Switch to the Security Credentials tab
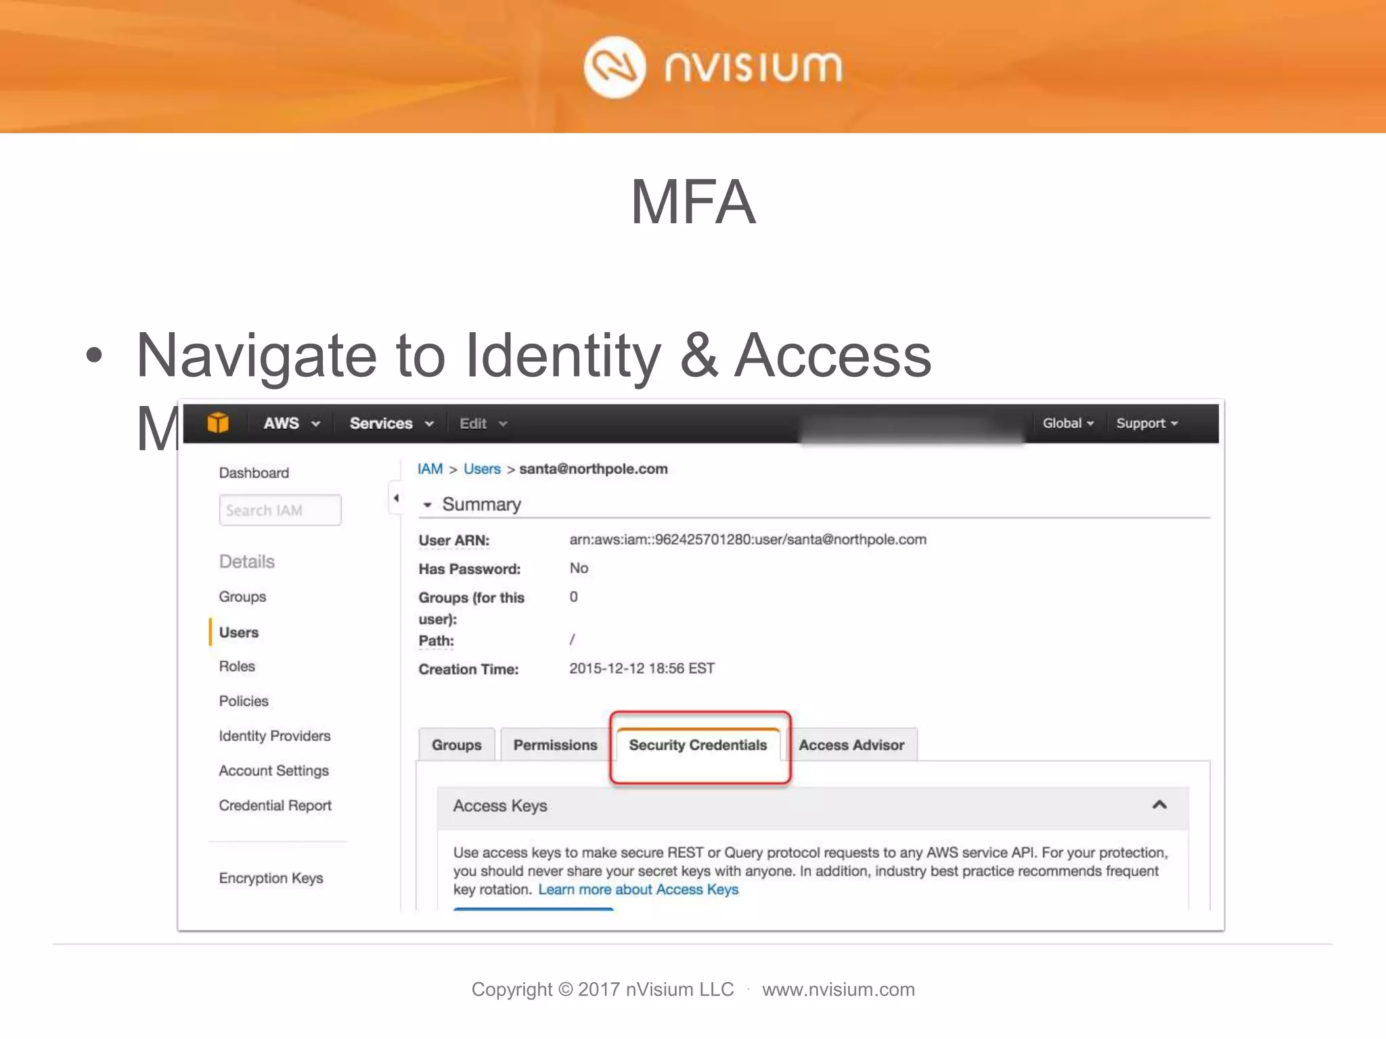1386x1039 pixels. pos(698,745)
